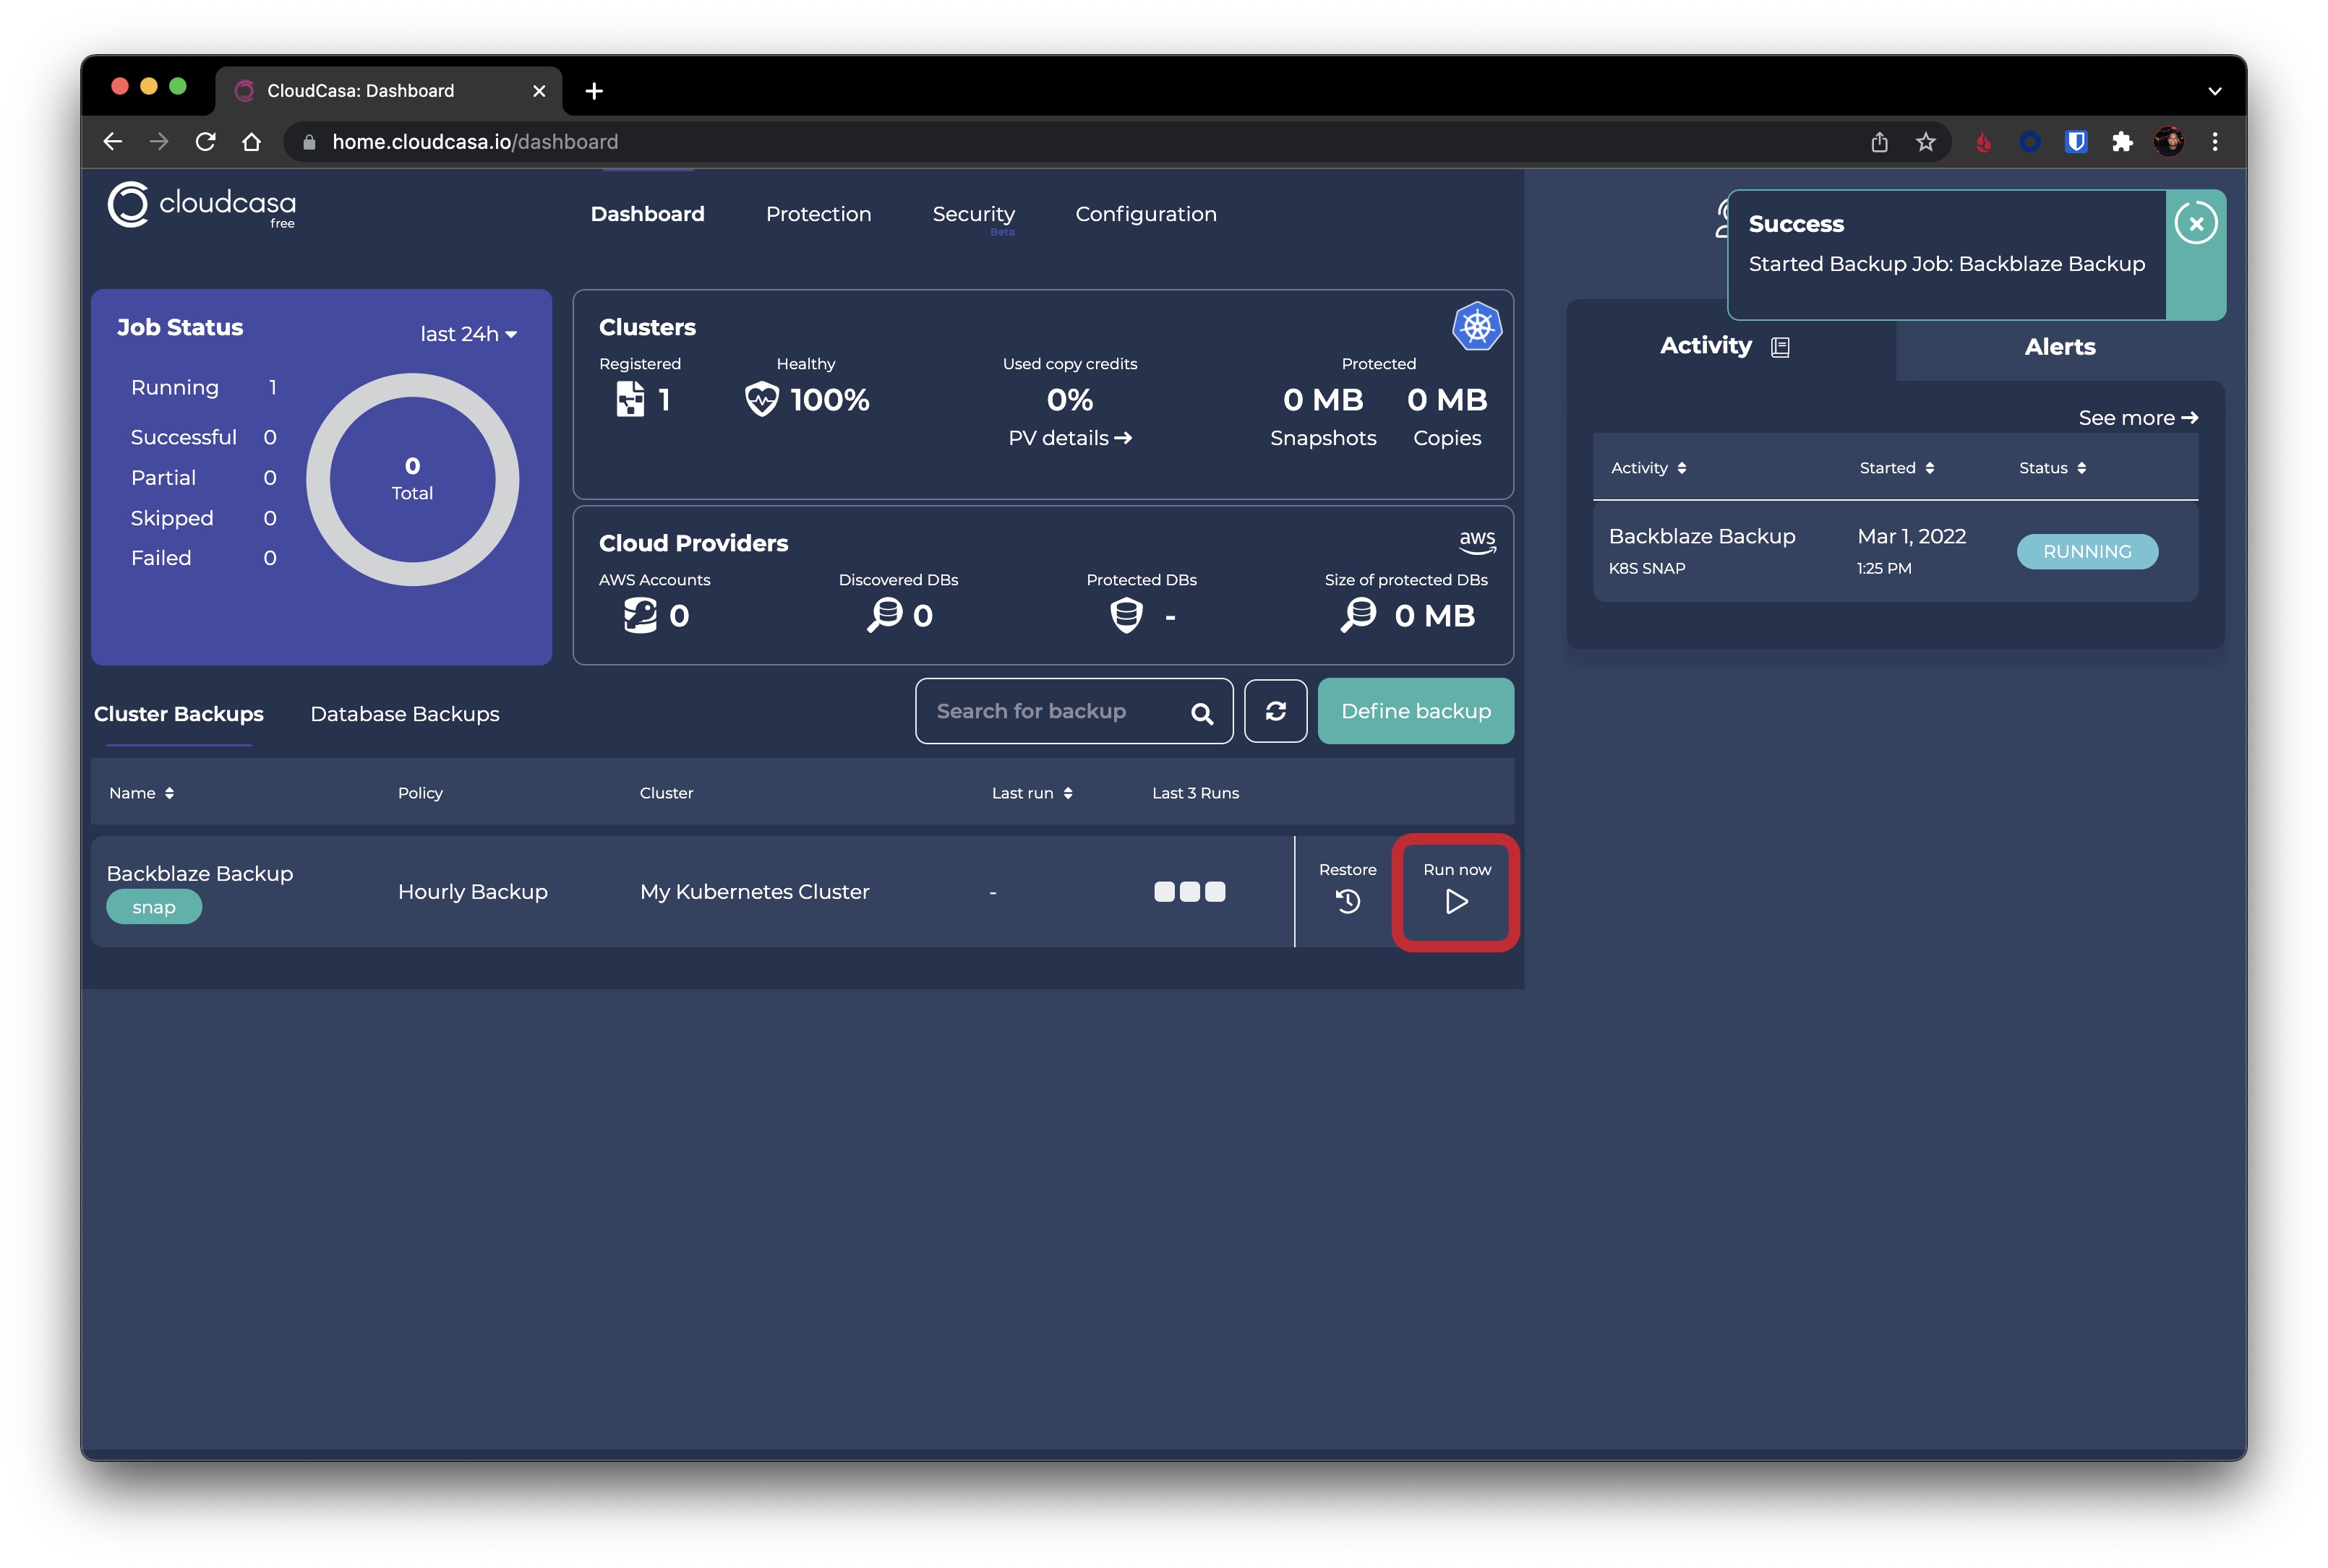The width and height of the screenshot is (2328, 1568).
Task: Open a new browser tab
Action: pyautogui.click(x=594, y=91)
